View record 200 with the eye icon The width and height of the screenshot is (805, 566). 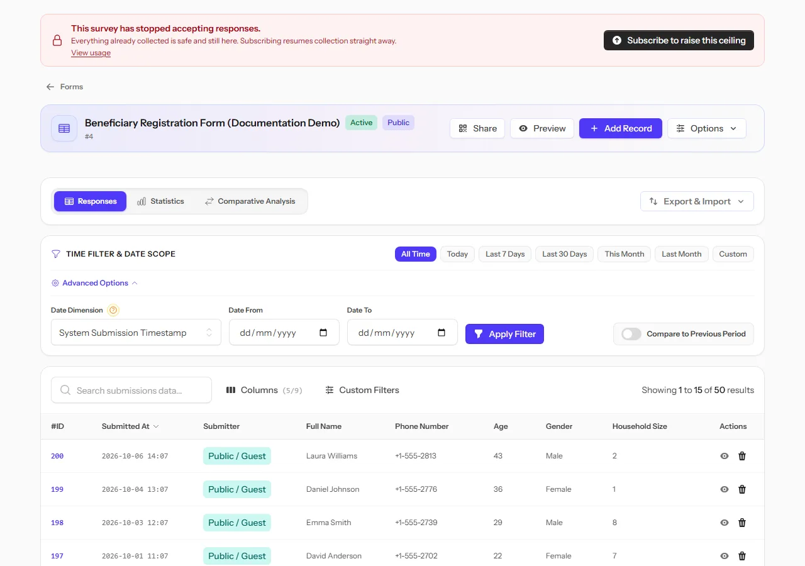[x=724, y=456]
